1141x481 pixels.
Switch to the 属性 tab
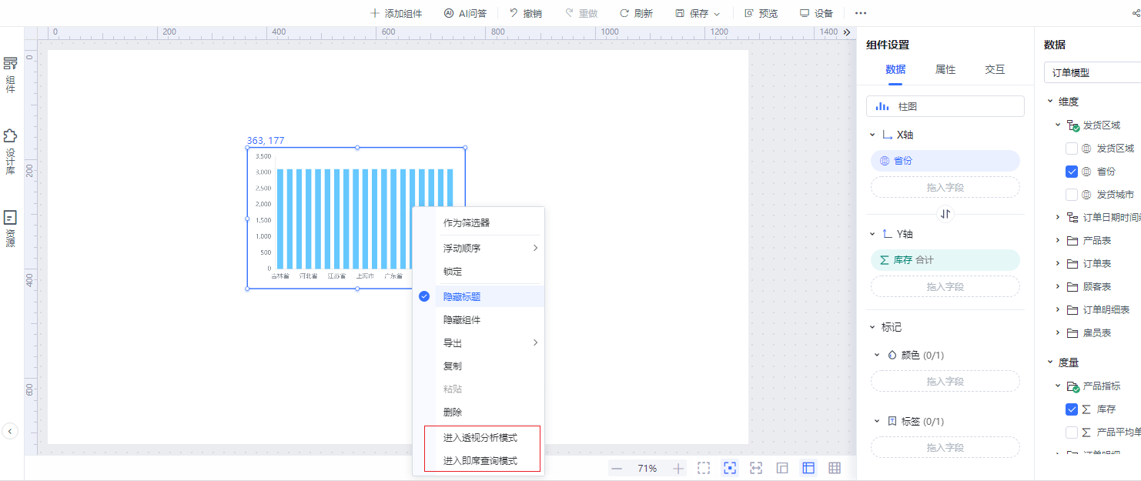945,69
